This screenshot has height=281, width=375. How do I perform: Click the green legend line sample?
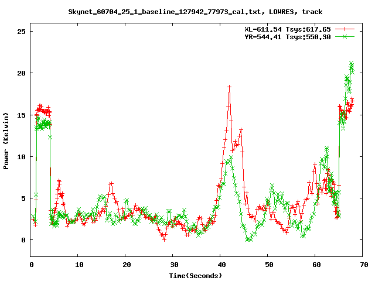(x=345, y=36)
